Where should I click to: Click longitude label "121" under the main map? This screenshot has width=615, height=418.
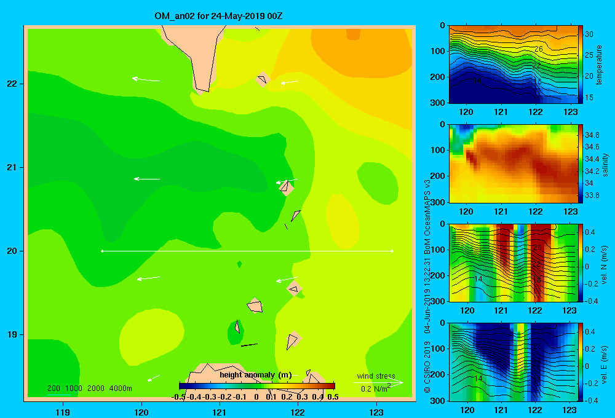click(220, 412)
